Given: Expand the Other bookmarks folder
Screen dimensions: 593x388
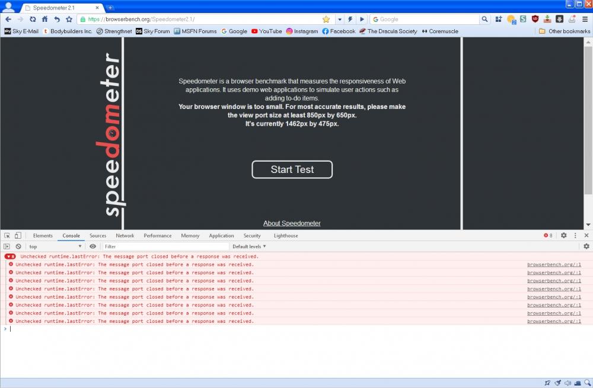Looking at the screenshot, I should (x=565, y=31).
